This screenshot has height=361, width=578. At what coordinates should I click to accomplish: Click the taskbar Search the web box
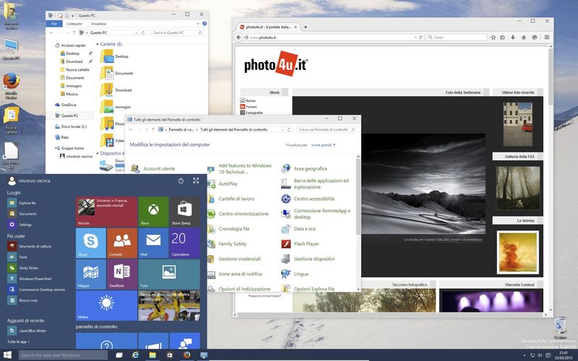coord(62,355)
